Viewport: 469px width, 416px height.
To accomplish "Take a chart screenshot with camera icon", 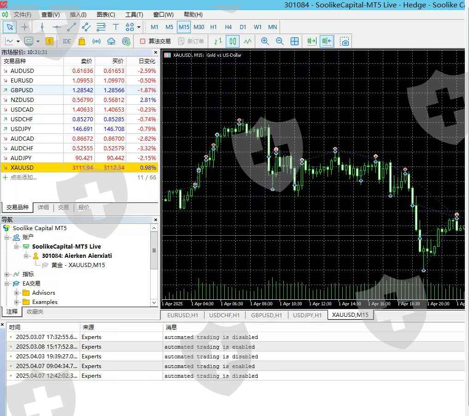I will (345, 41).
